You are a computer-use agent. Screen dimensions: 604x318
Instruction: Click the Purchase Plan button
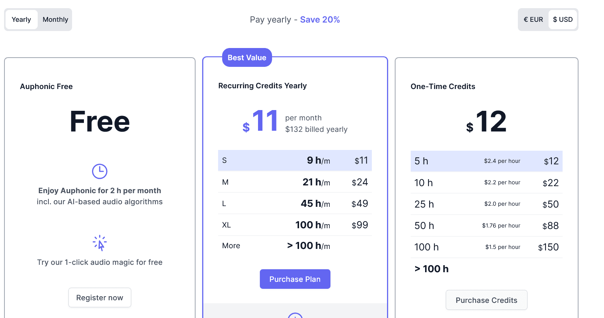295,279
